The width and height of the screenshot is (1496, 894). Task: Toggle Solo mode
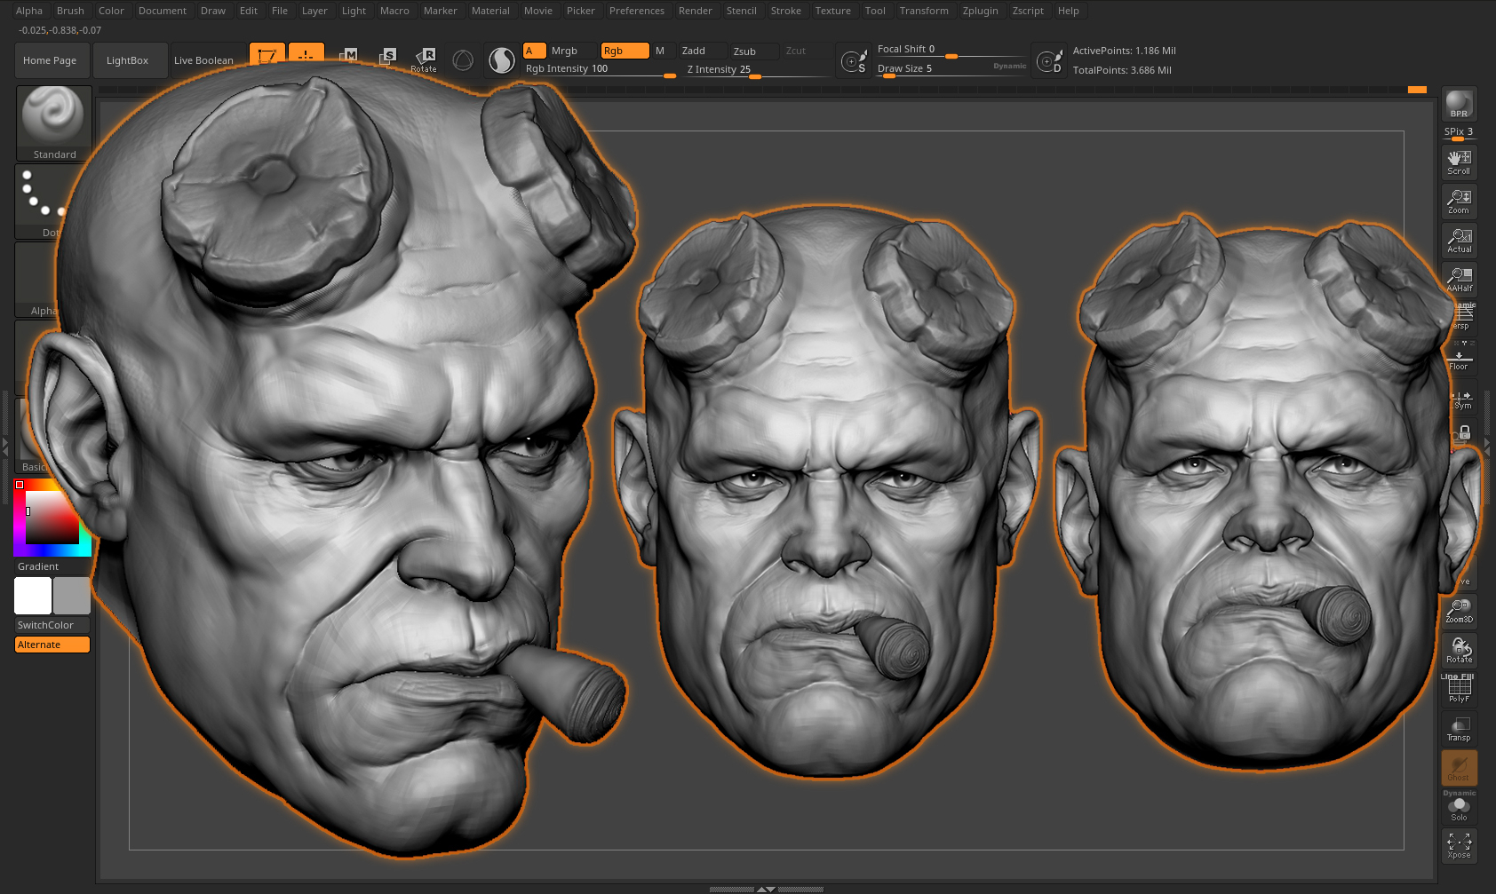[x=1459, y=808]
